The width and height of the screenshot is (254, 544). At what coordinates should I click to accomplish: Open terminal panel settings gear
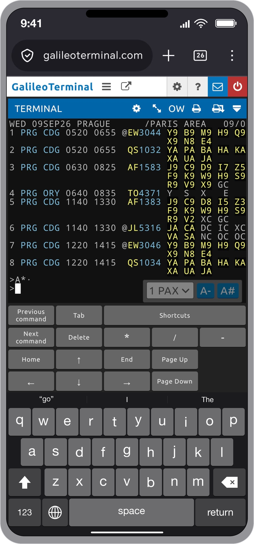point(137,109)
